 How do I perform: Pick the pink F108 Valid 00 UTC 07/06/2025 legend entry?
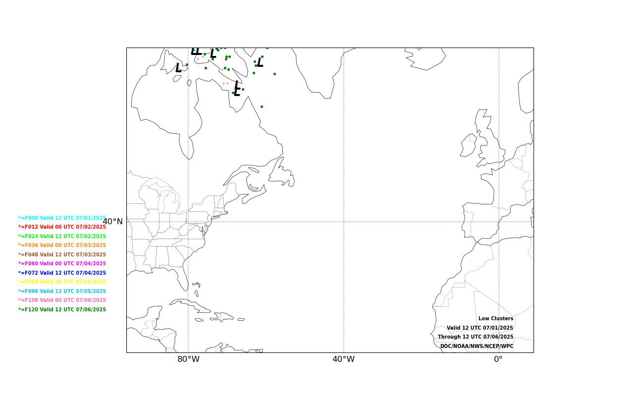(x=62, y=300)
